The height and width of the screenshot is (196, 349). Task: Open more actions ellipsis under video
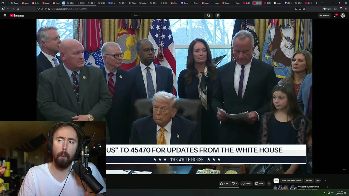pos(269,183)
